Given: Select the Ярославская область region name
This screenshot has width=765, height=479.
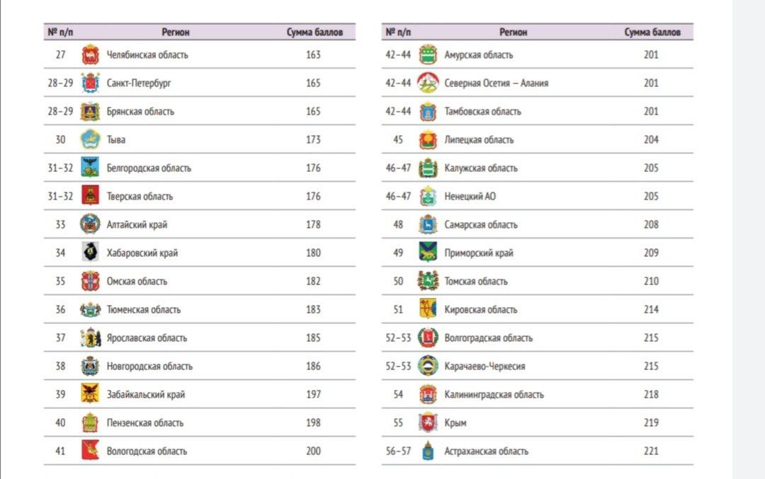Looking at the screenshot, I should tap(147, 337).
